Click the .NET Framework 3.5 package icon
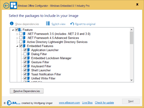This screenshot has width=144, height=108. (24, 34)
